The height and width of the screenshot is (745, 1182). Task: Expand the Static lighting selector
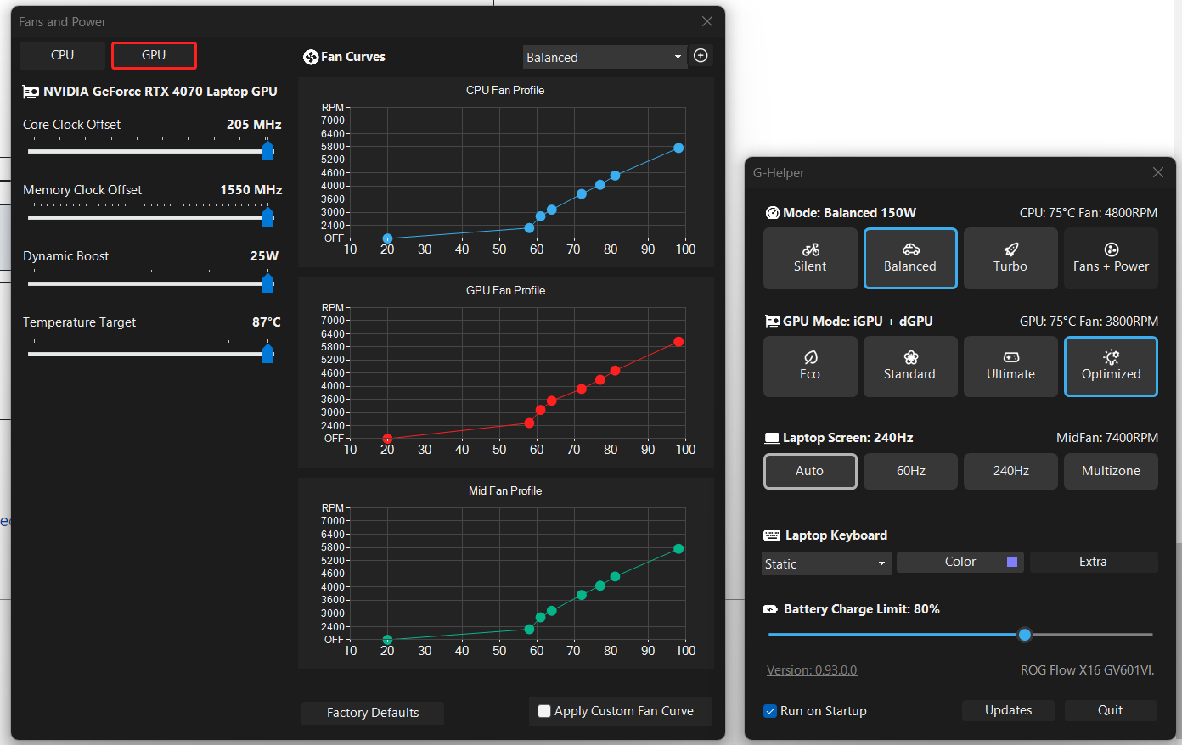pos(826,563)
